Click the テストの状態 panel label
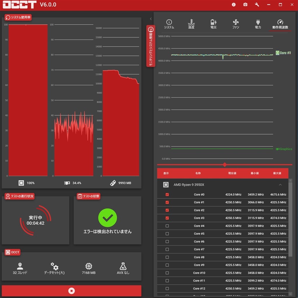The image size is (298, 298). [88, 196]
